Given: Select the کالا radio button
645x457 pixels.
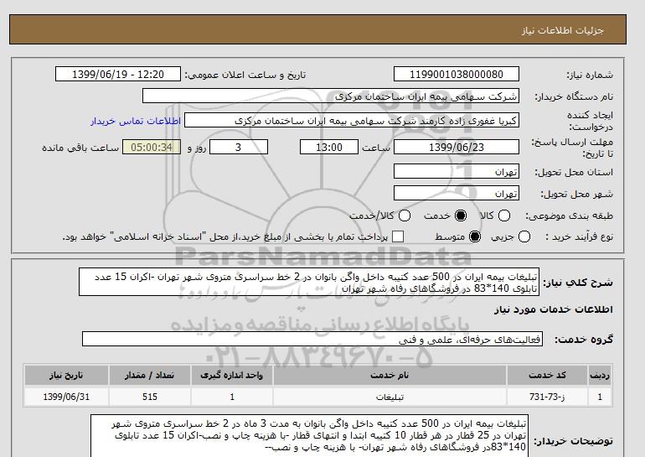Looking at the screenshot, I should (x=504, y=216).
